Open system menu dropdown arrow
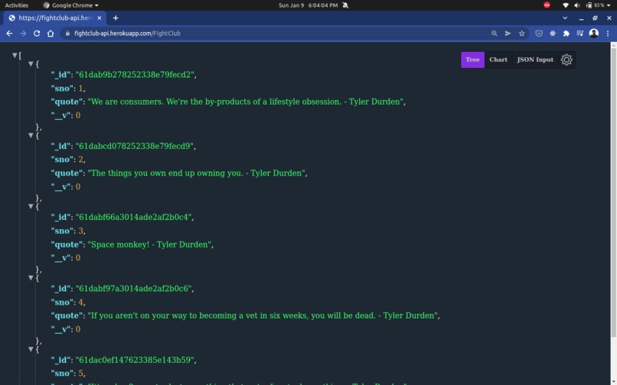The height and width of the screenshot is (385, 617). coord(610,5)
